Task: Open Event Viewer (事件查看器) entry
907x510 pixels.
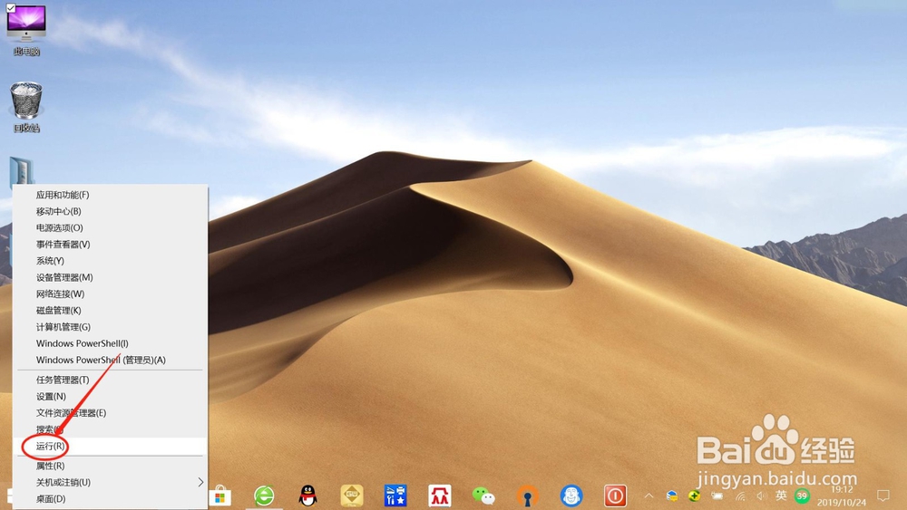Action: click(x=110, y=245)
